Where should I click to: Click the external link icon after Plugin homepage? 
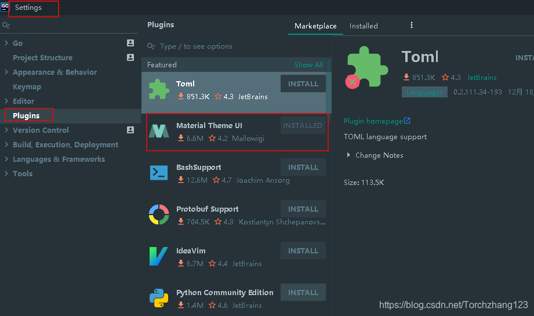407,121
